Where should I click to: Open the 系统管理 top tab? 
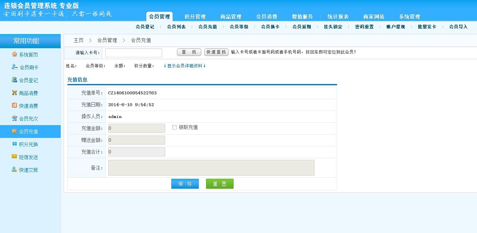point(410,17)
